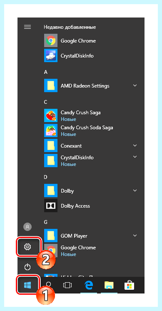Expand Conexant folder chevron
This screenshot has height=311, width=162.
click(x=135, y=145)
